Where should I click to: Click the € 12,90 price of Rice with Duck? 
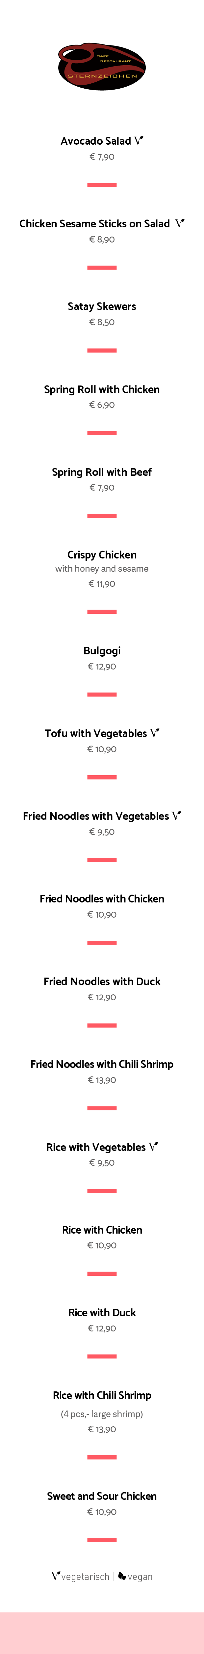click(102, 1328)
